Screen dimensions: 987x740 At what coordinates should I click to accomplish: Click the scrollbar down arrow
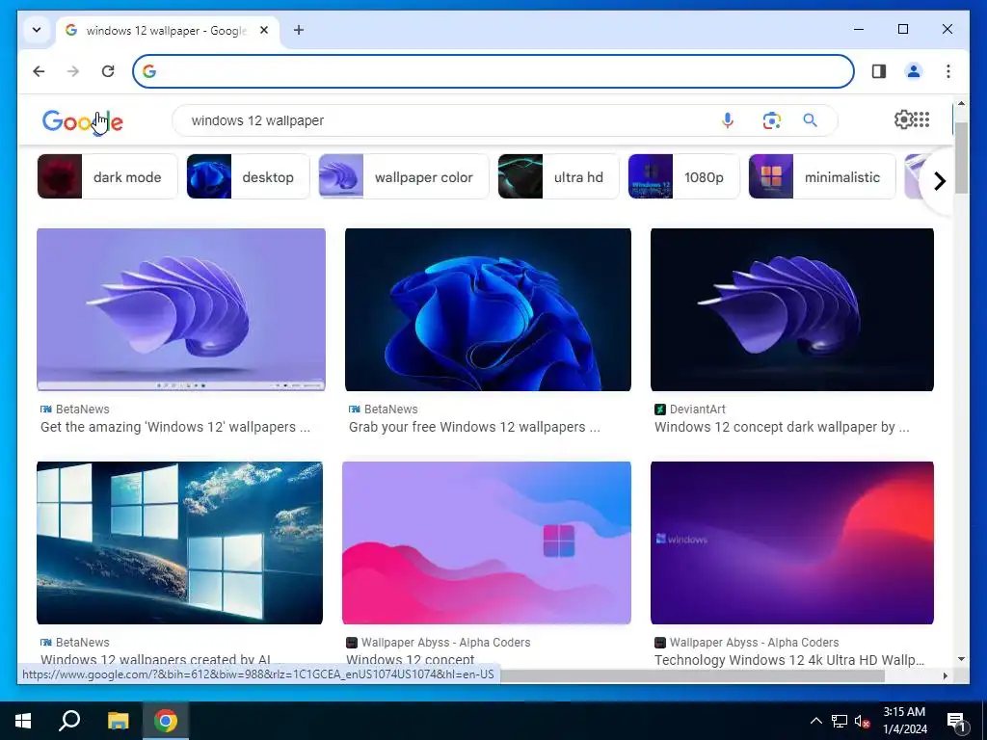pyautogui.click(x=961, y=659)
